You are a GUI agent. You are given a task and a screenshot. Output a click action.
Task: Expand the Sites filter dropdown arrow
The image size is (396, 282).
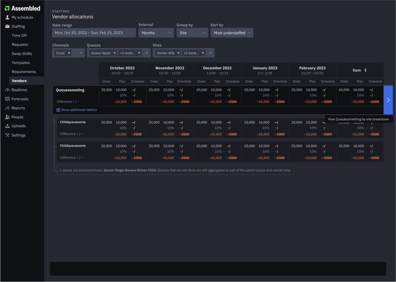[211, 53]
